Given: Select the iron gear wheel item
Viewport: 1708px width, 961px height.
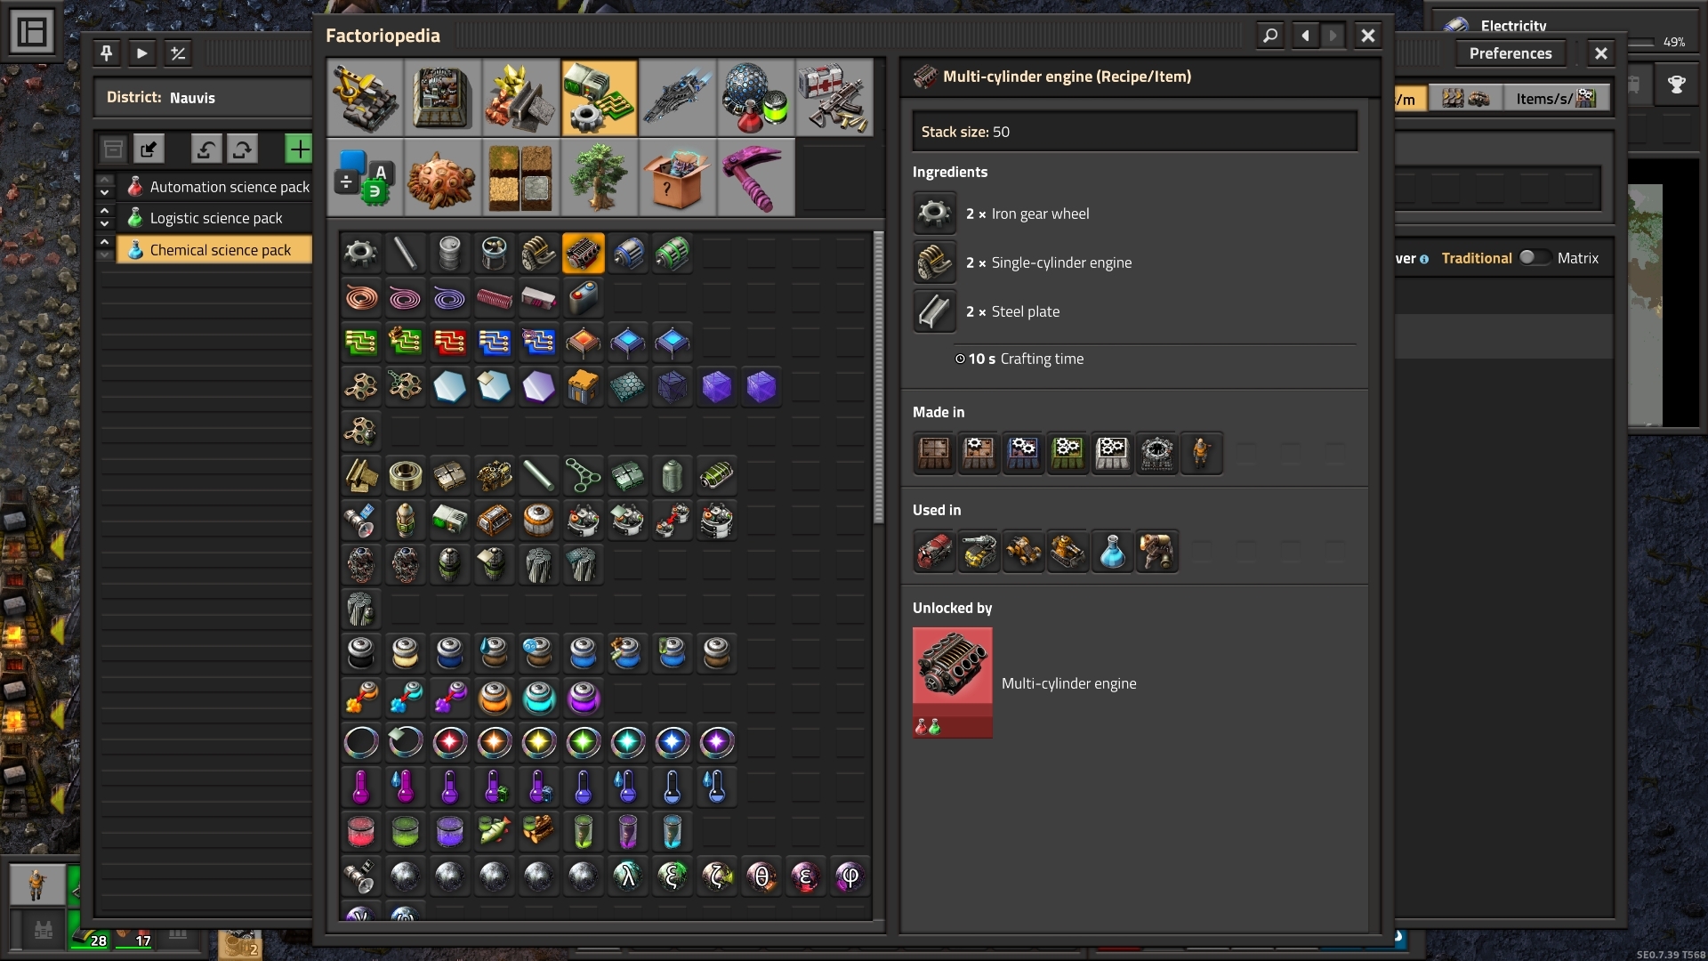Looking at the screenshot, I should 360,254.
